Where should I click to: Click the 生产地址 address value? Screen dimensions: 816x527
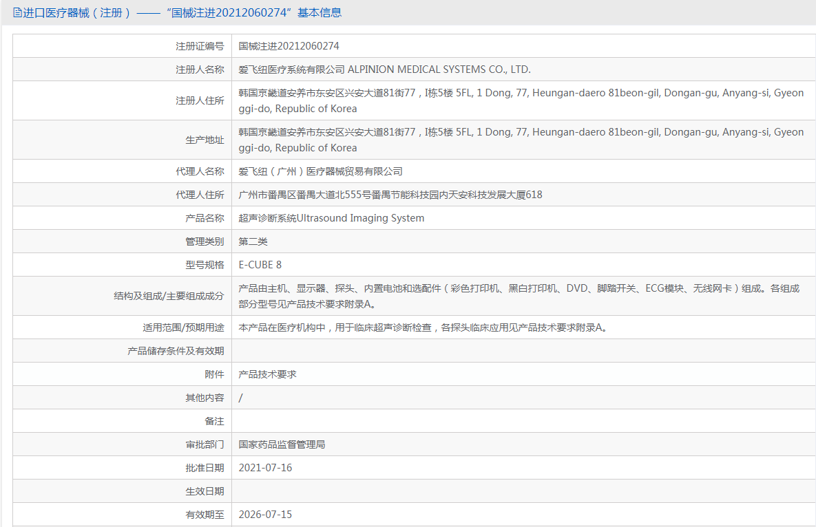pos(521,140)
